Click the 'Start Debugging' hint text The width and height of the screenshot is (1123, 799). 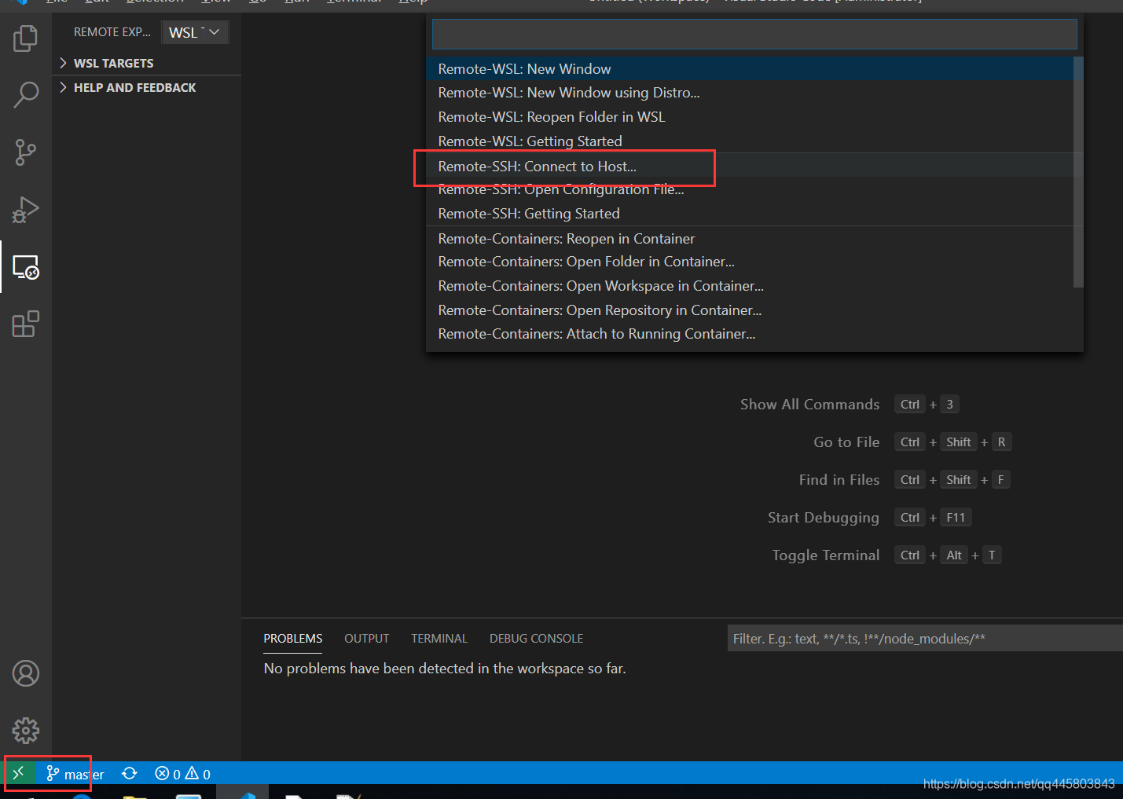824,518
